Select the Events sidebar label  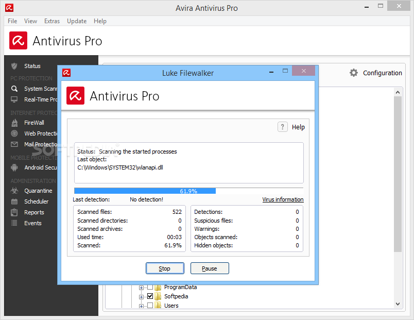(33, 223)
